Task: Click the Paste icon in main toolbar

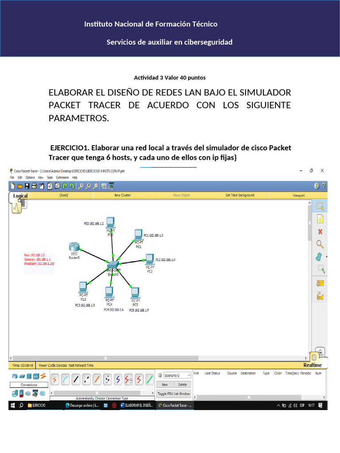Action: pos(57,186)
